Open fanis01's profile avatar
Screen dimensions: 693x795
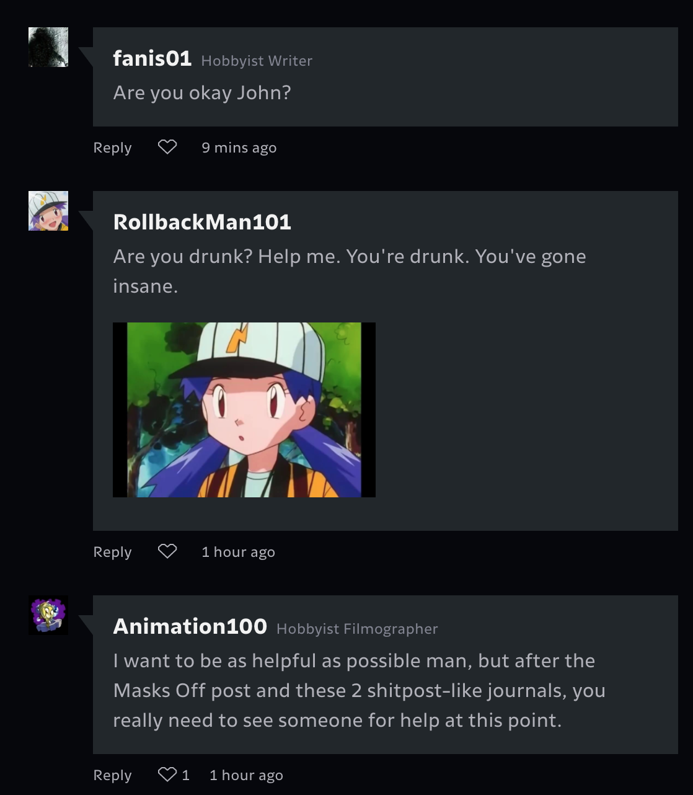[x=48, y=47]
